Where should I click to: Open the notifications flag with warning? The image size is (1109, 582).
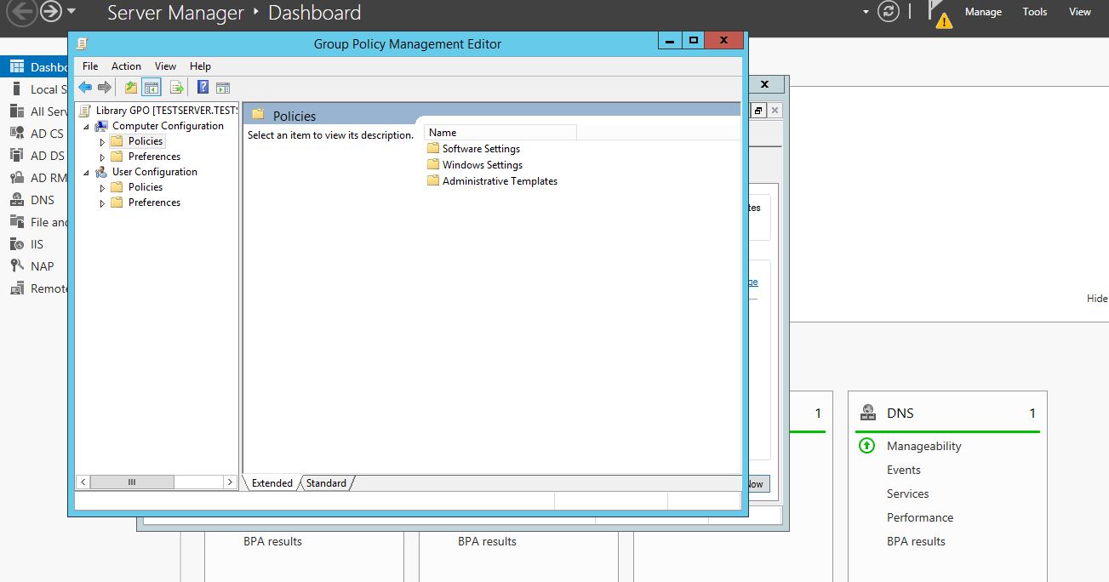[x=940, y=14]
